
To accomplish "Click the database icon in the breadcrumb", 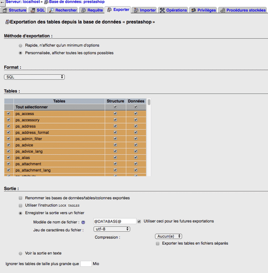I will (x=46, y=2).
